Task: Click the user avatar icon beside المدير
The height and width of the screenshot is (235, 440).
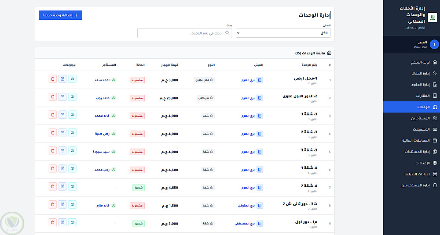Action: tap(434, 44)
